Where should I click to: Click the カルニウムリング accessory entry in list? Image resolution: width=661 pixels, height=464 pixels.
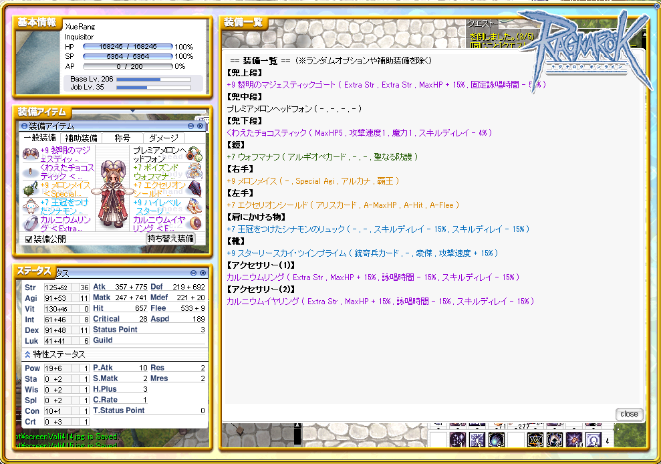(373, 277)
